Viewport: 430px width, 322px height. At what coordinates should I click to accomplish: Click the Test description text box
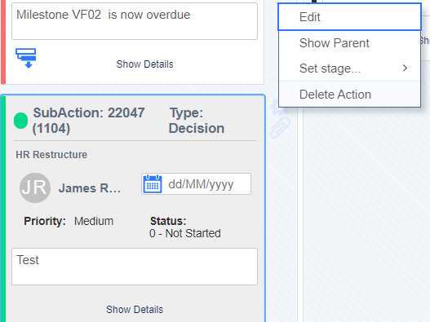click(135, 267)
